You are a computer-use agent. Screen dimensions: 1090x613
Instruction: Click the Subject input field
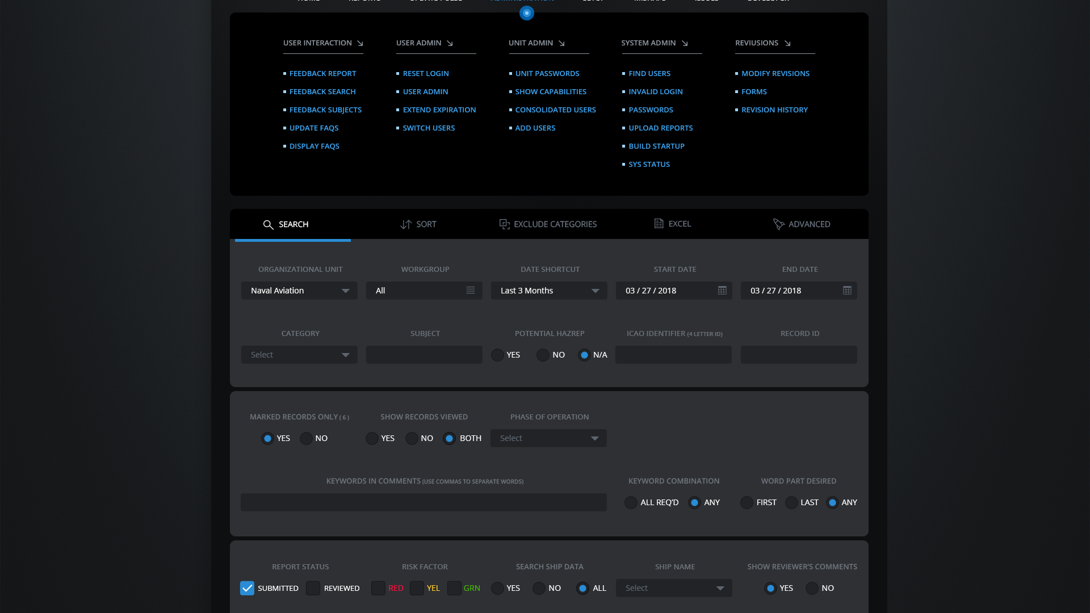click(424, 355)
